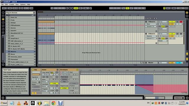
Task: Expand the Sonnox folder
Action: tap(7, 28)
